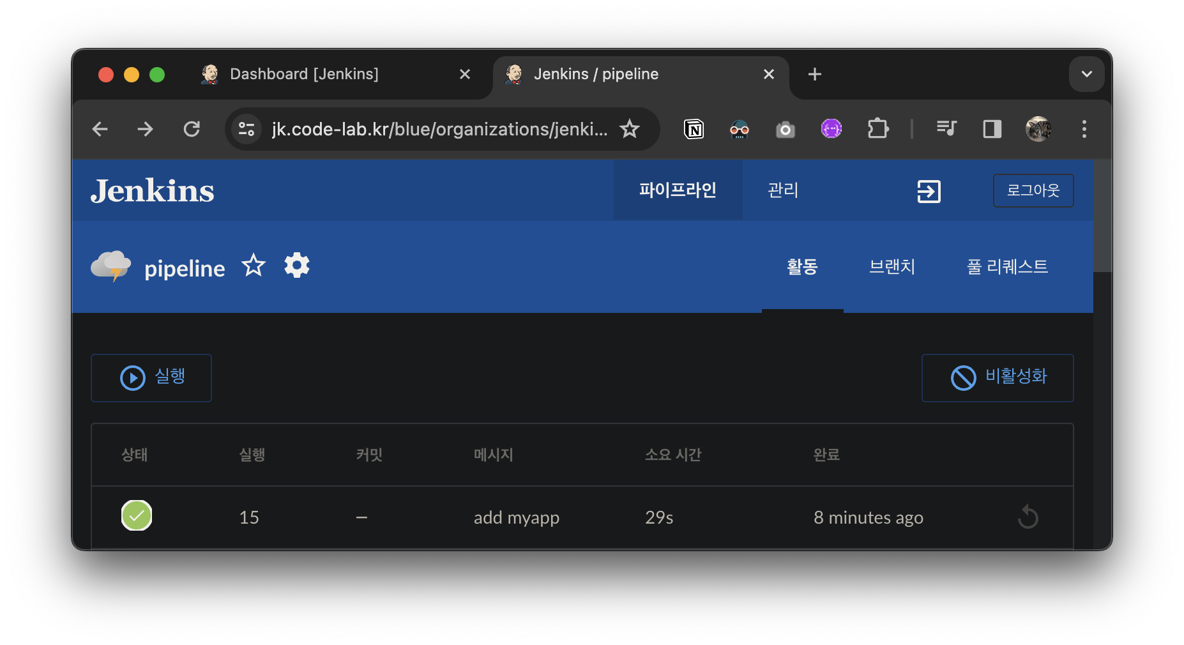Click the '8 minutes ago' completed cell
Viewport: 1184px width, 645px height.
[869, 518]
